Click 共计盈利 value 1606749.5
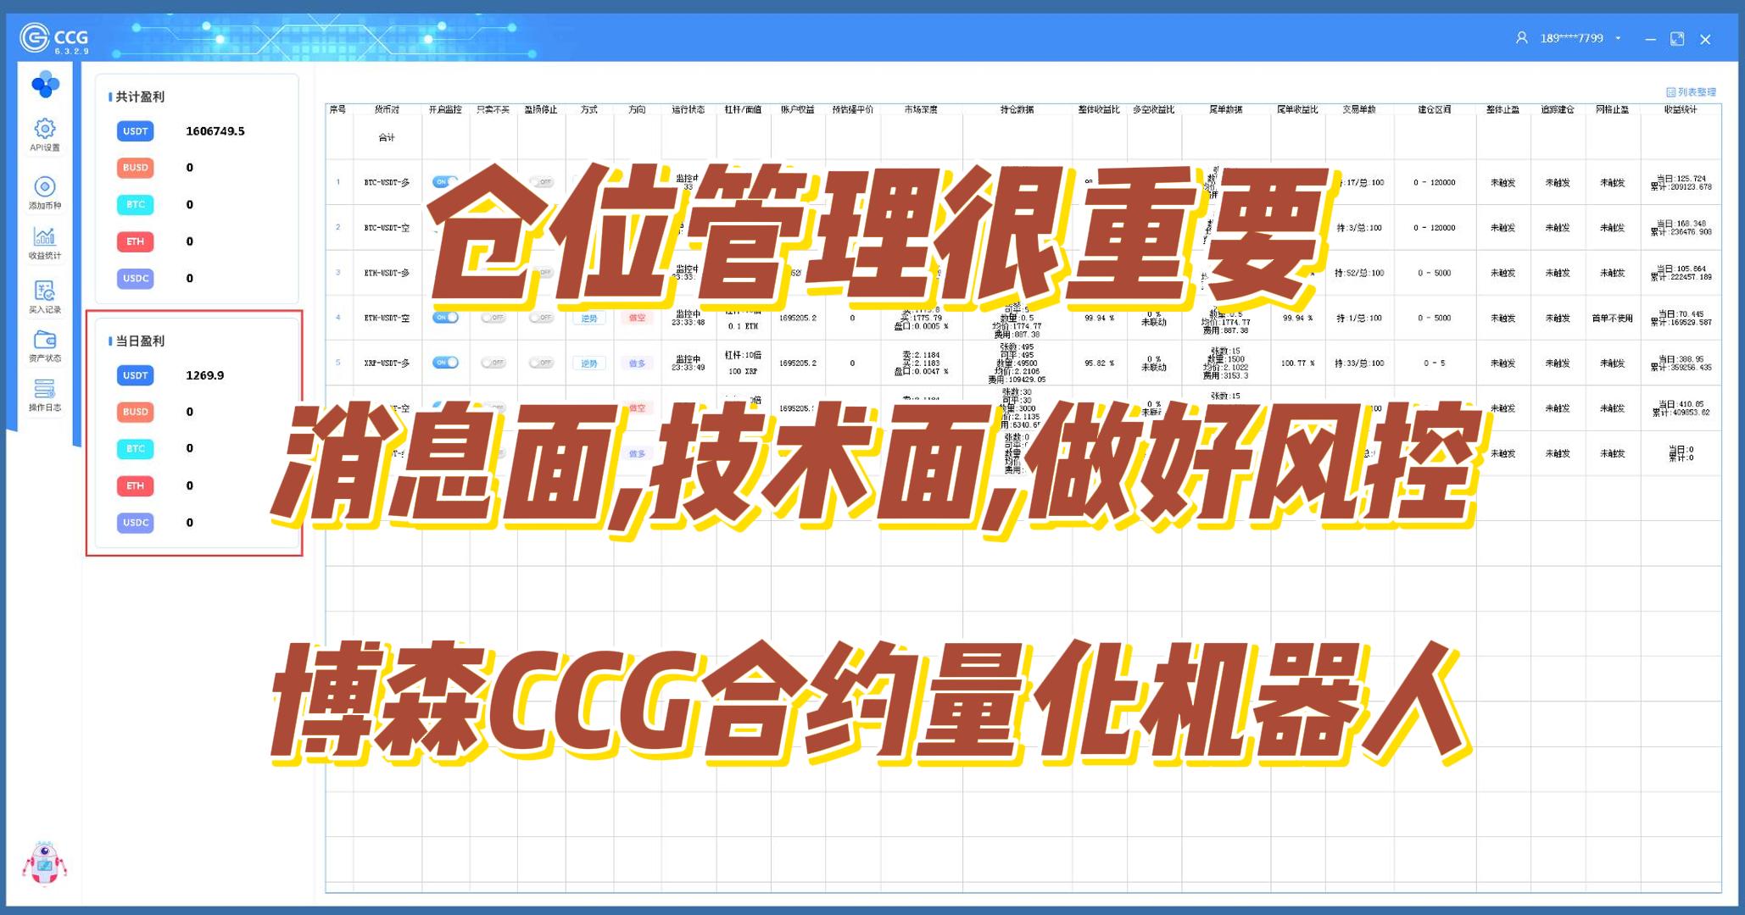 (x=215, y=130)
